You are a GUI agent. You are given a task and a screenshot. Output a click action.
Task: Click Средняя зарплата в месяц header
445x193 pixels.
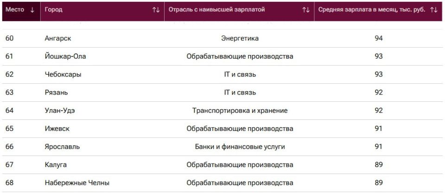tap(372, 10)
